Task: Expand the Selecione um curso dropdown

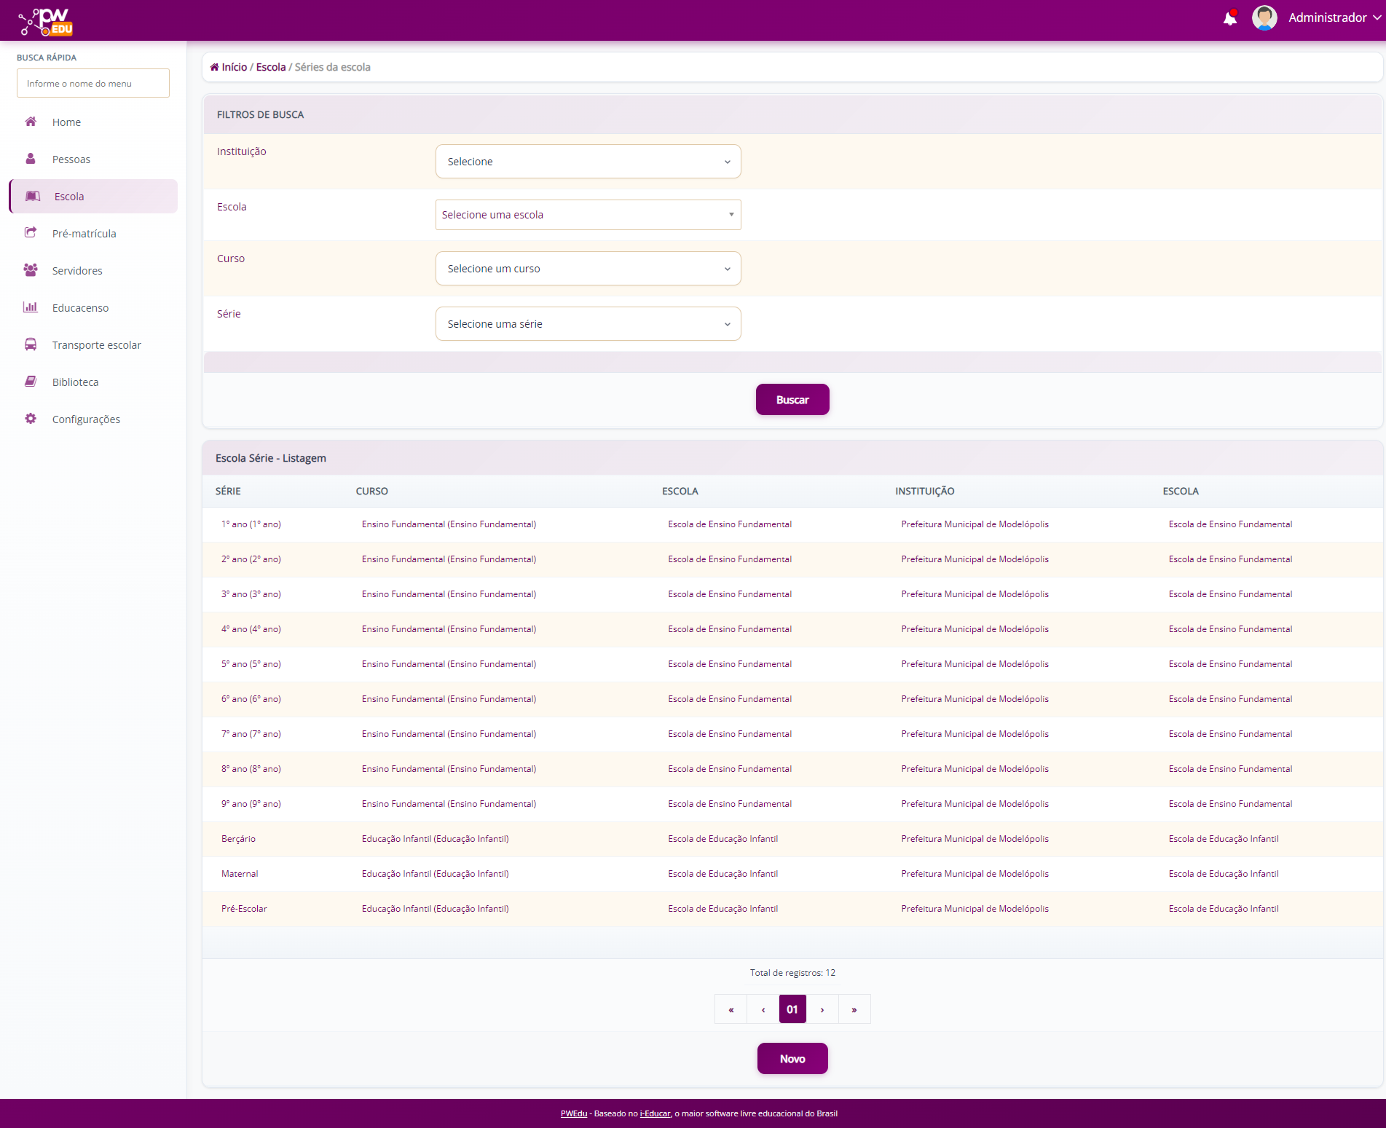Action: (x=588, y=269)
